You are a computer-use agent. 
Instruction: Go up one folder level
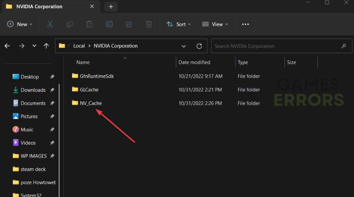46,46
